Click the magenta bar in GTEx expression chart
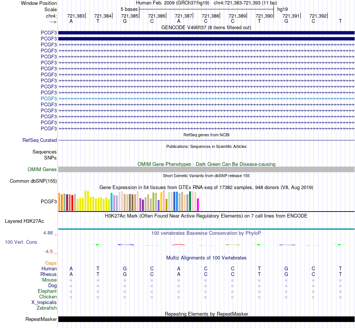The image size is (355, 328). [198, 204]
